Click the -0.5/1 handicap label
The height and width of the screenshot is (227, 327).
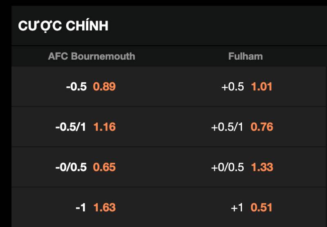[x=71, y=127]
